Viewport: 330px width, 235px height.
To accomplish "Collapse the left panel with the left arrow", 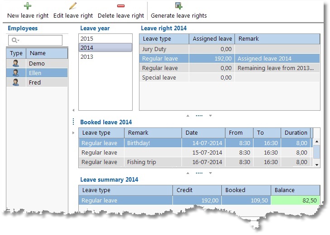I will (73, 110).
